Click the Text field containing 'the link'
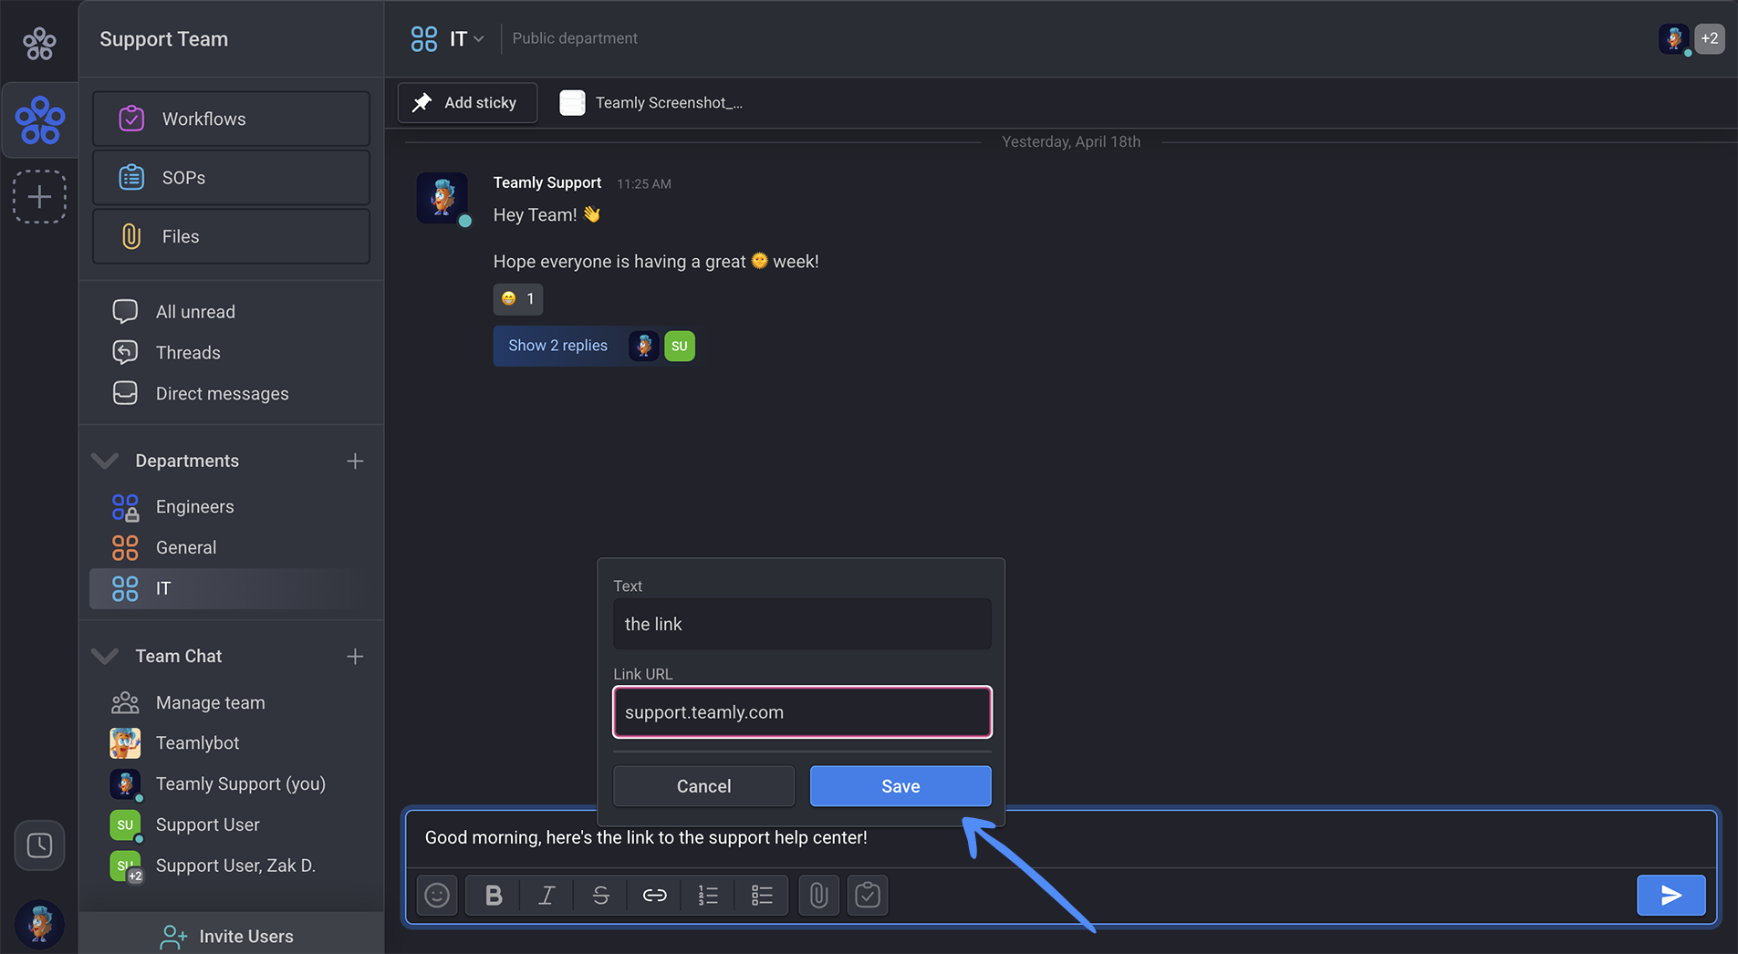The width and height of the screenshot is (1738, 954). pyautogui.click(x=802, y=624)
